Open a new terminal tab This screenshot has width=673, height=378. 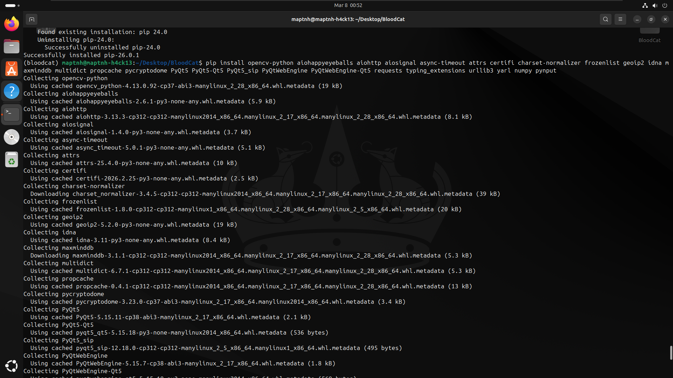[32, 19]
